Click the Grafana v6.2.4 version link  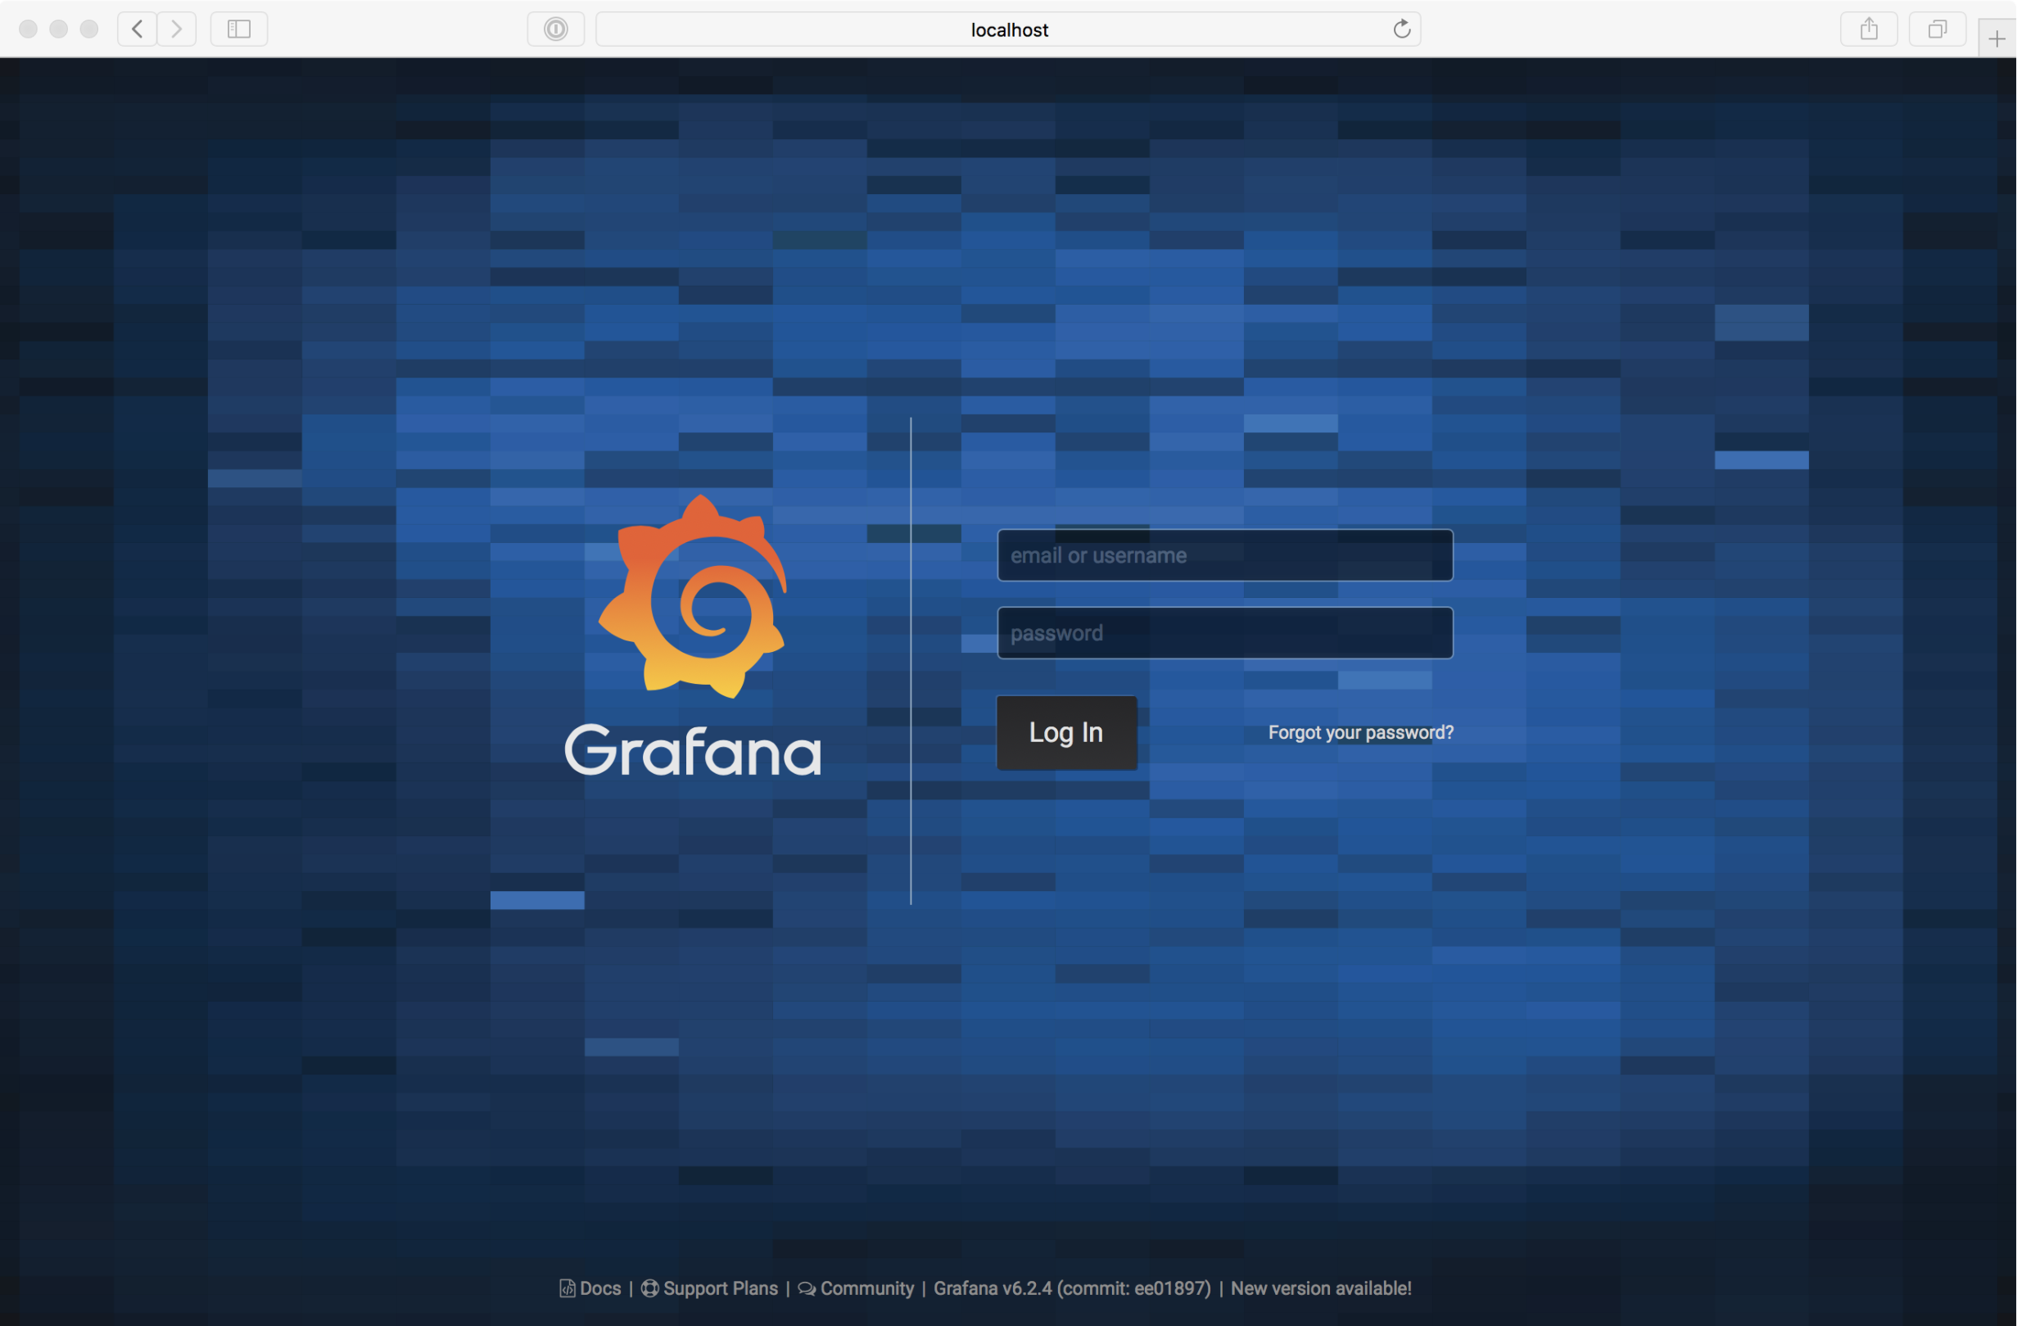pos(1072,1288)
